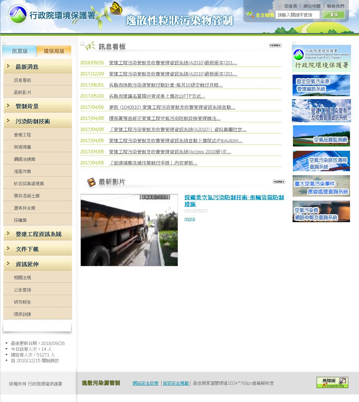Click MORE icon beside 訊息看板
Viewport: 359px width, 402px height.
tap(275, 46)
